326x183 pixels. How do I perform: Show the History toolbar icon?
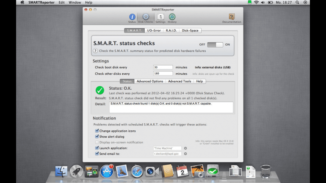[172, 18]
